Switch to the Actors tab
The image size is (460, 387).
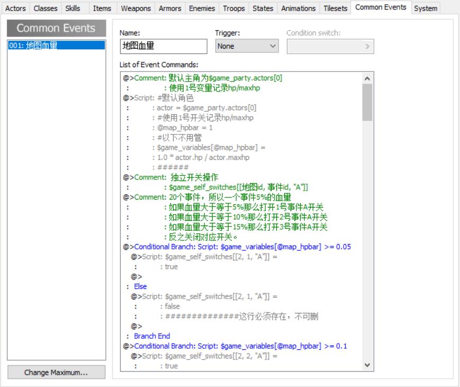15,8
